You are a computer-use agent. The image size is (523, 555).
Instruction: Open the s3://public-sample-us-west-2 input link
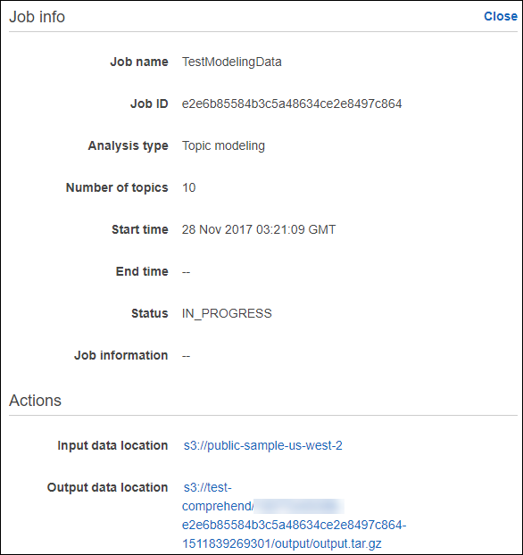[262, 445]
